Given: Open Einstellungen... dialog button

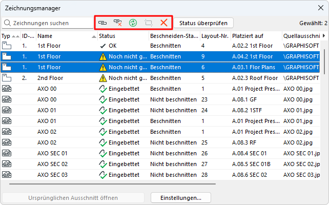Looking at the screenshot, I should 180,198.
